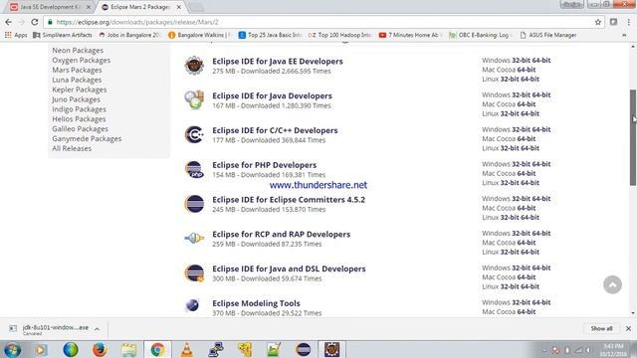Download C/C++ Developers Mac Cocoa 64-bit
Image resolution: width=637 pixels, height=358 pixels.
(527, 139)
